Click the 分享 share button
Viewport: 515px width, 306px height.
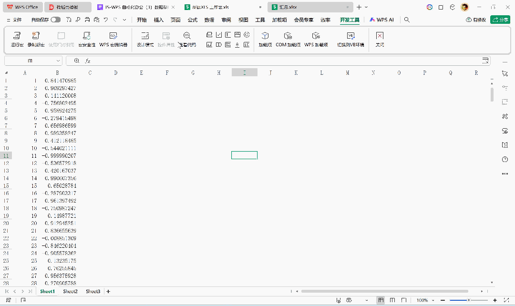500,20
